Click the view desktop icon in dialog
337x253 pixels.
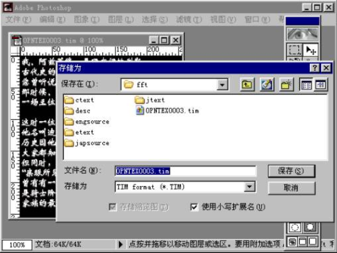point(267,85)
